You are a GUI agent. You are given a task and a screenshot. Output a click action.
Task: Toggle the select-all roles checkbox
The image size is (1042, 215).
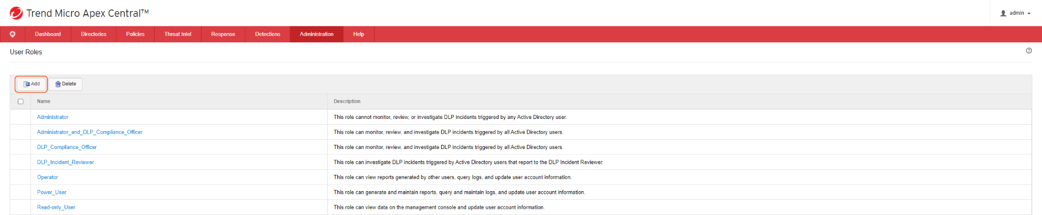click(20, 102)
